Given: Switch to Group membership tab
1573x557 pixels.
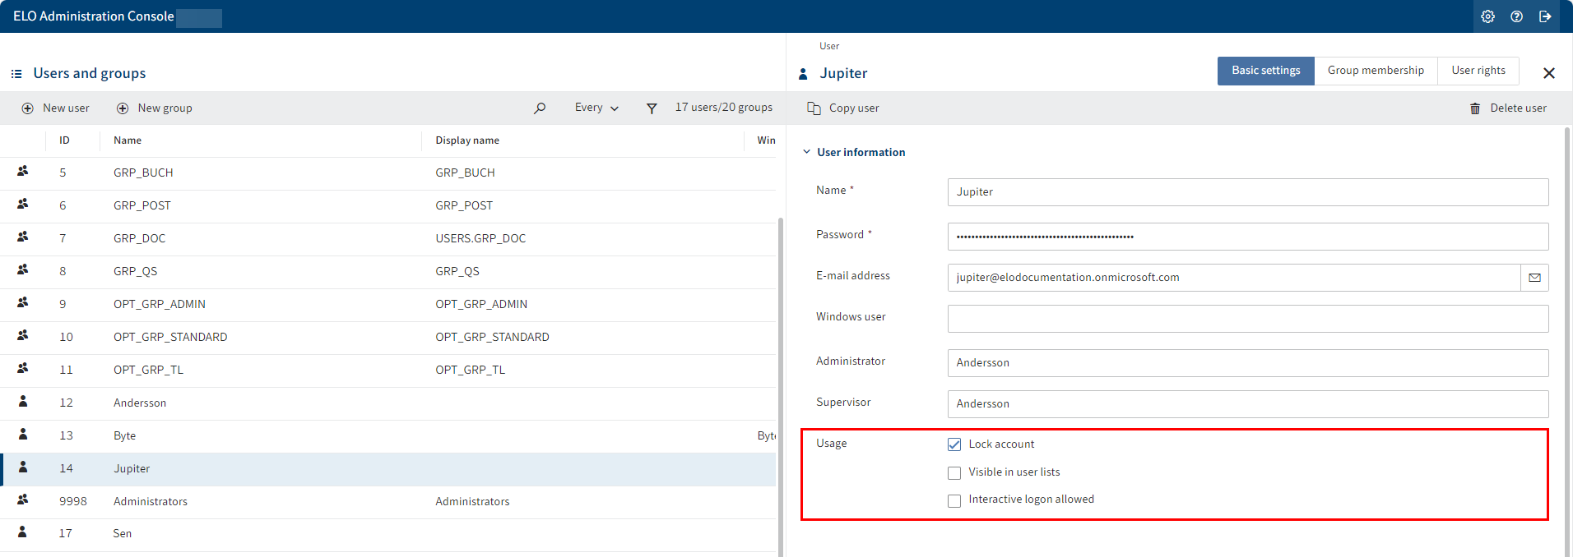Looking at the screenshot, I should click(1376, 71).
